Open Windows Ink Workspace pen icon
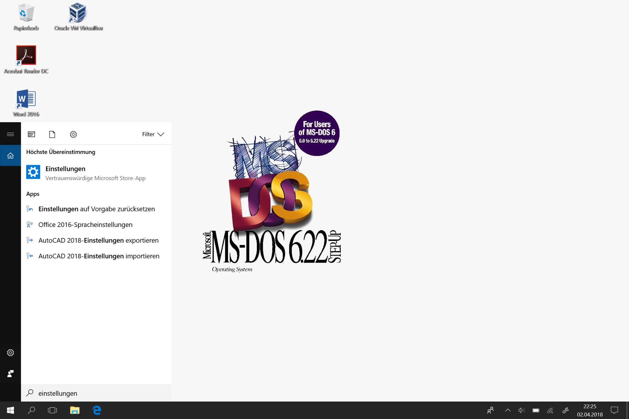Viewport: 629px width, 419px height. click(565, 410)
